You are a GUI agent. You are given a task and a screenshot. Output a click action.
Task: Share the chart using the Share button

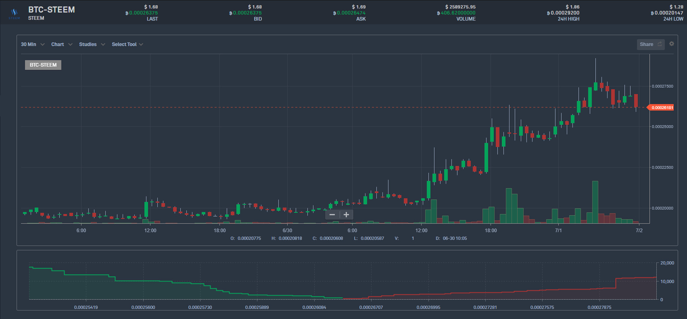(651, 44)
